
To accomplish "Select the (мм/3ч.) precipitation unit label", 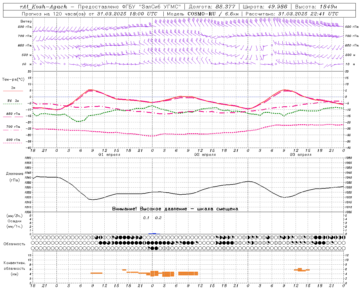I will 14,216.
